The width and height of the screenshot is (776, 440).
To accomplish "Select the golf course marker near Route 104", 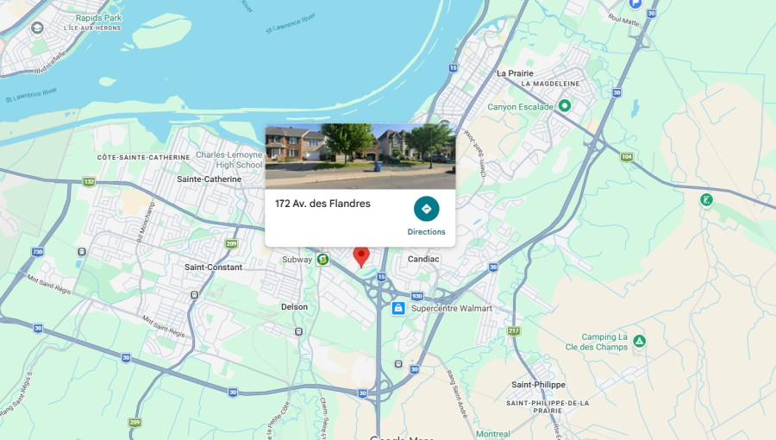I will pos(706,200).
